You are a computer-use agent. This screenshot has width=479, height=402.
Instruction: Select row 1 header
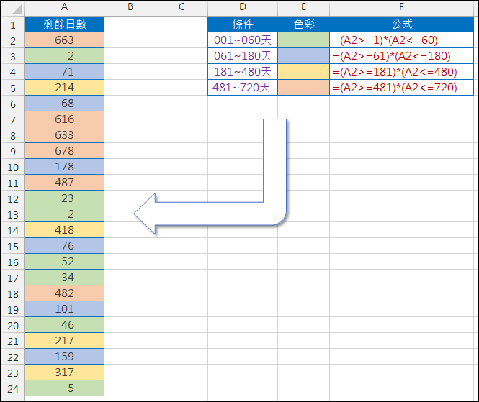[12, 24]
